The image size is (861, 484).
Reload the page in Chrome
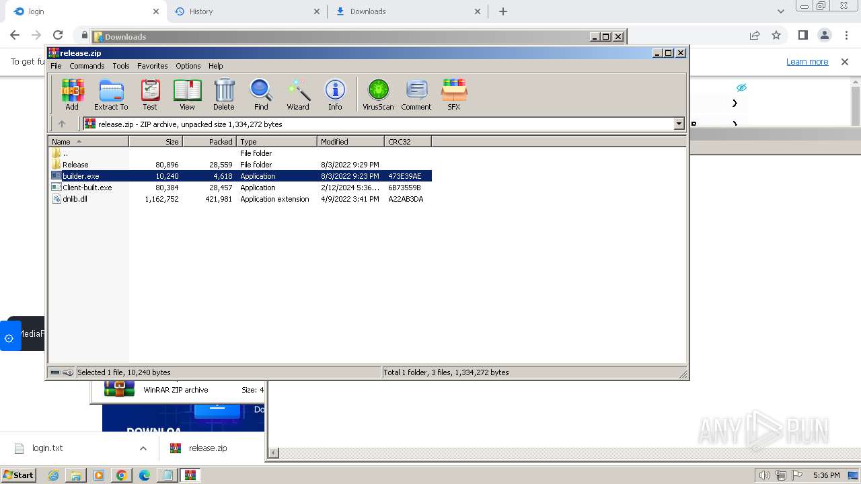click(x=58, y=35)
